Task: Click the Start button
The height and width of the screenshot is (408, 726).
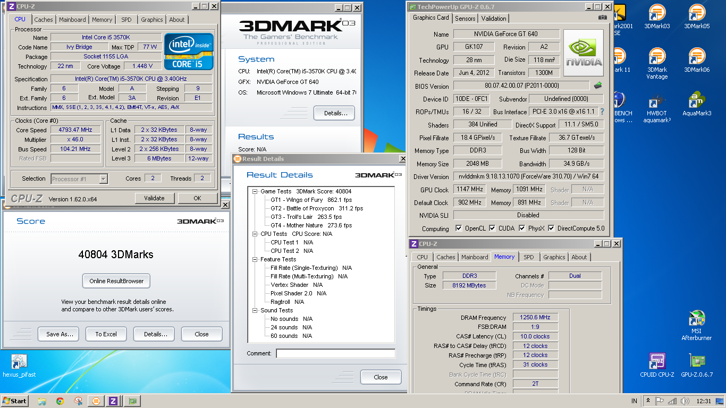Action: (x=15, y=401)
